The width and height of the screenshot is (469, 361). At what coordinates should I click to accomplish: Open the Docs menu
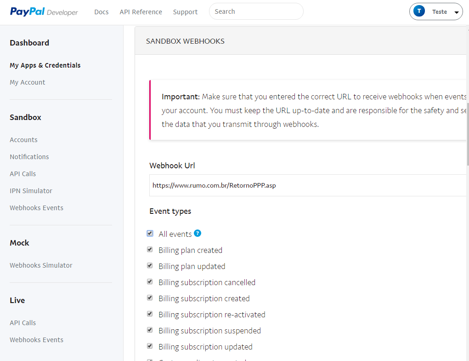[x=102, y=12]
